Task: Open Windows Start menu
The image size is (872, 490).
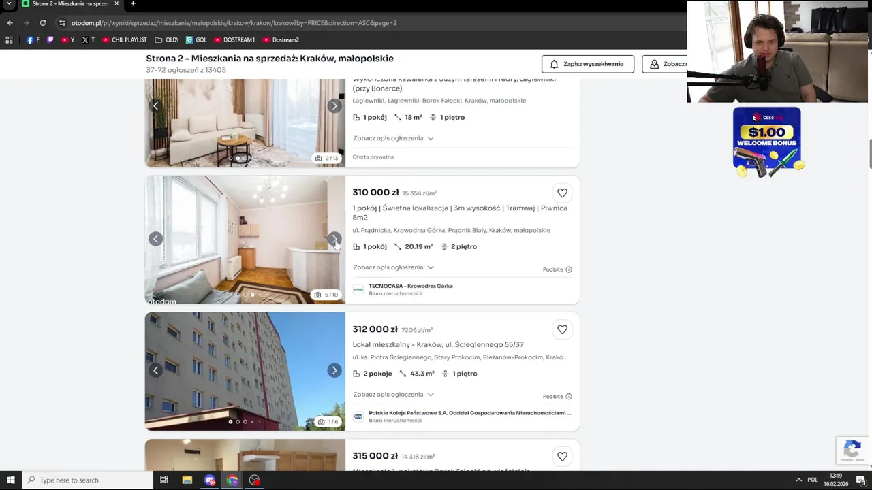Action: click(x=10, y=480)
